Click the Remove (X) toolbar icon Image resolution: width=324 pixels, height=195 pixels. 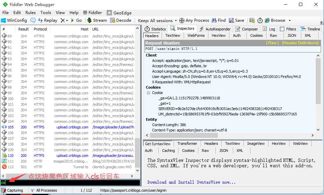[62, 20]
